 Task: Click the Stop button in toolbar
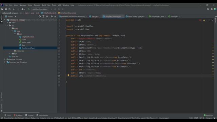point(62,9)
